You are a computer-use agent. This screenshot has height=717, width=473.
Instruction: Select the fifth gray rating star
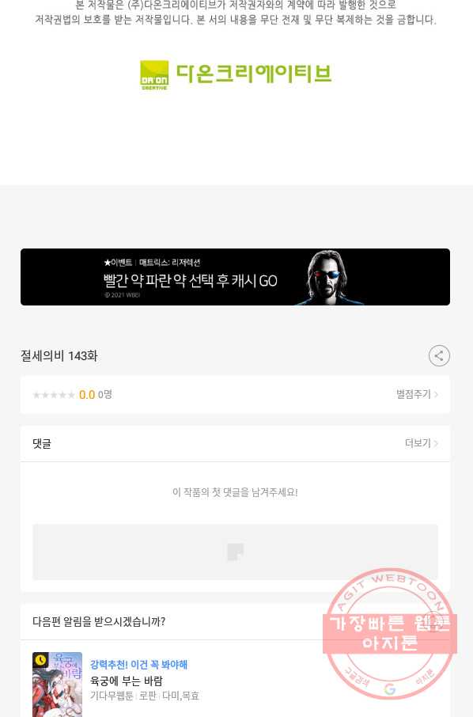click(71, 395)
